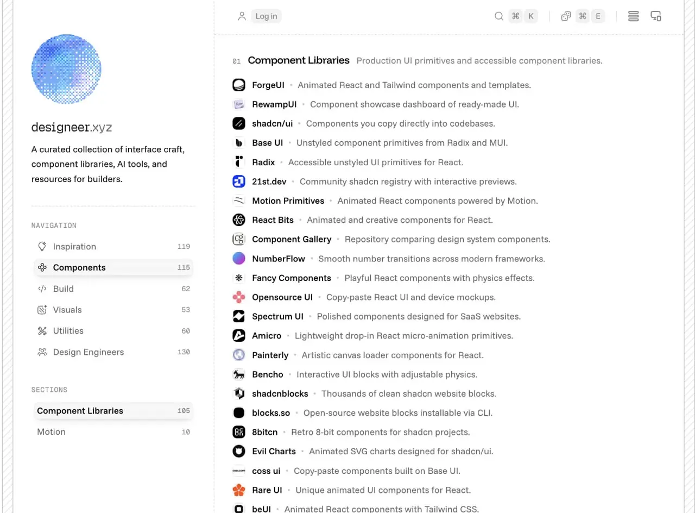695x513 pixels.
Task: Click the blue pixelated avatar image
Action: (66, 69)
